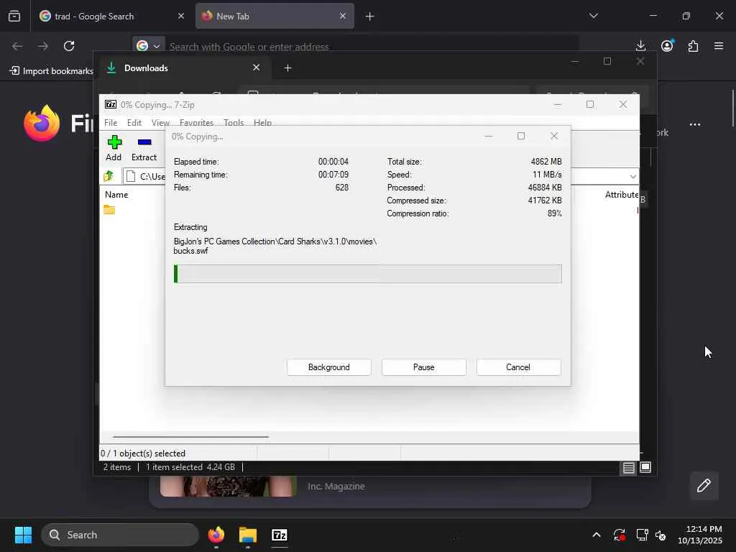Open the 7-Zip View menu
736x552 pixels.
[160, 122]
